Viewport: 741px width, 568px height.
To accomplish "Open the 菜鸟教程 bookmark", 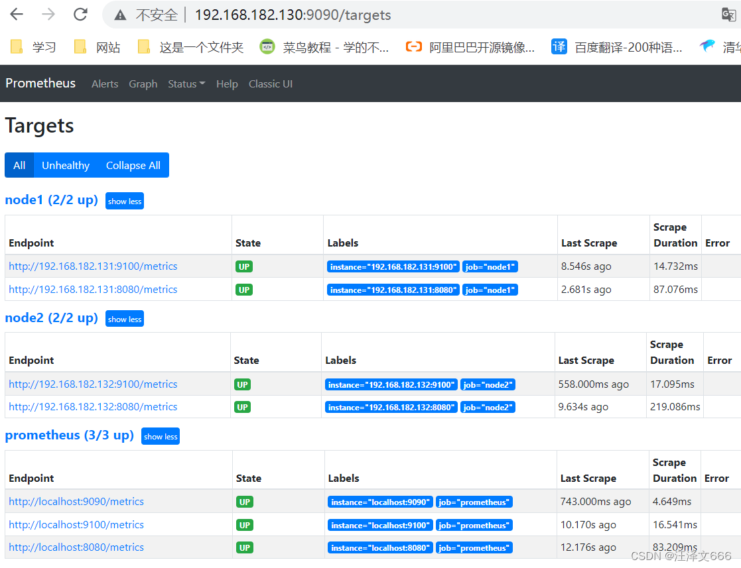I will point(324,47).
